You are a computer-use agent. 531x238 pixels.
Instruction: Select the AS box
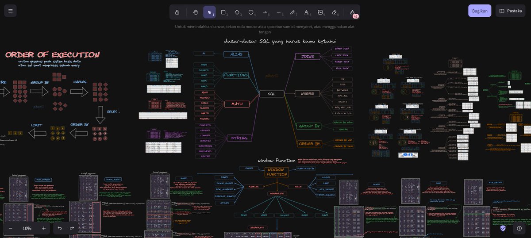pos(204,54)
